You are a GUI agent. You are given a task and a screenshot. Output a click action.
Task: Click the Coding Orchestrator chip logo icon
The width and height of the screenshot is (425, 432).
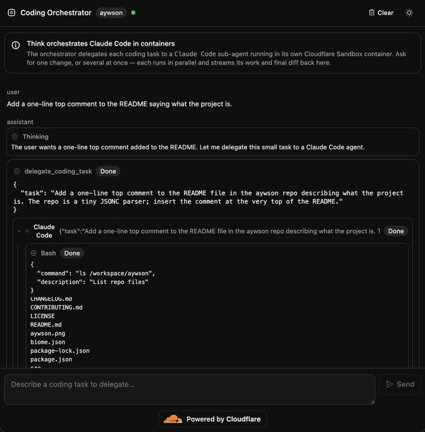(11, 13)
